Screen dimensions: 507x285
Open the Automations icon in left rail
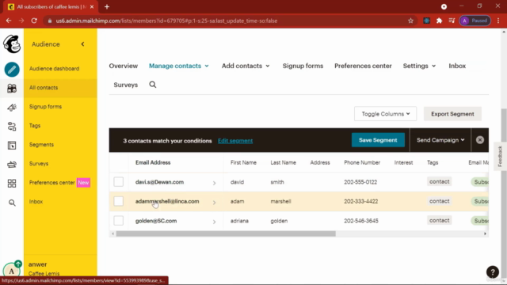coord(12,127)
